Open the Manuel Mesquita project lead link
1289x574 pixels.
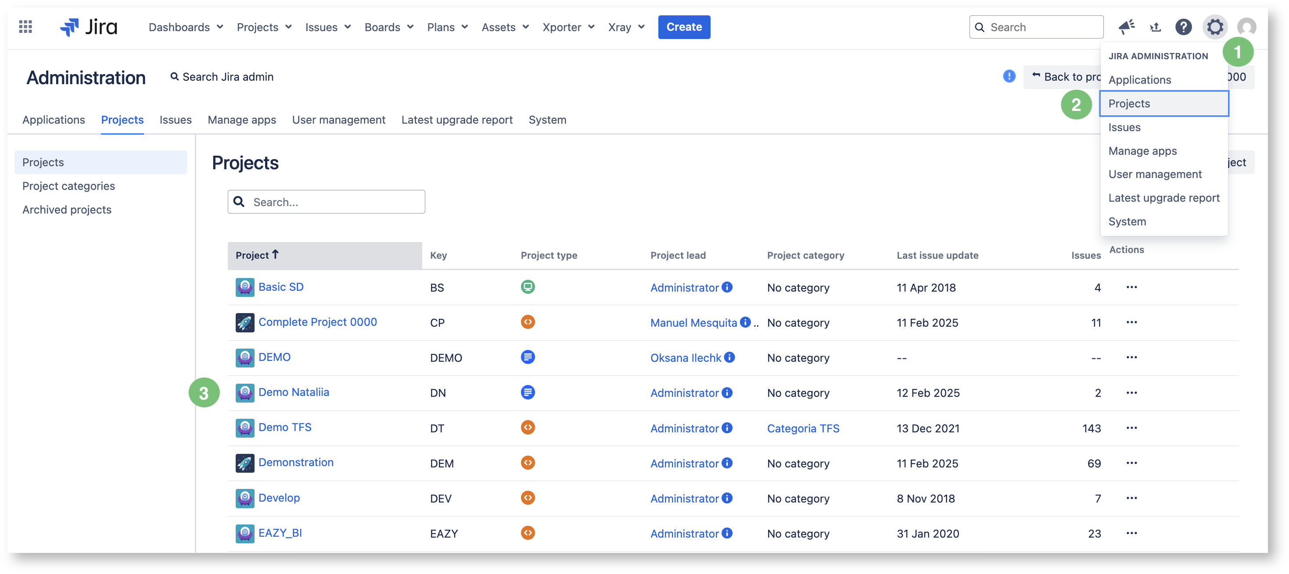pos(693,322)
